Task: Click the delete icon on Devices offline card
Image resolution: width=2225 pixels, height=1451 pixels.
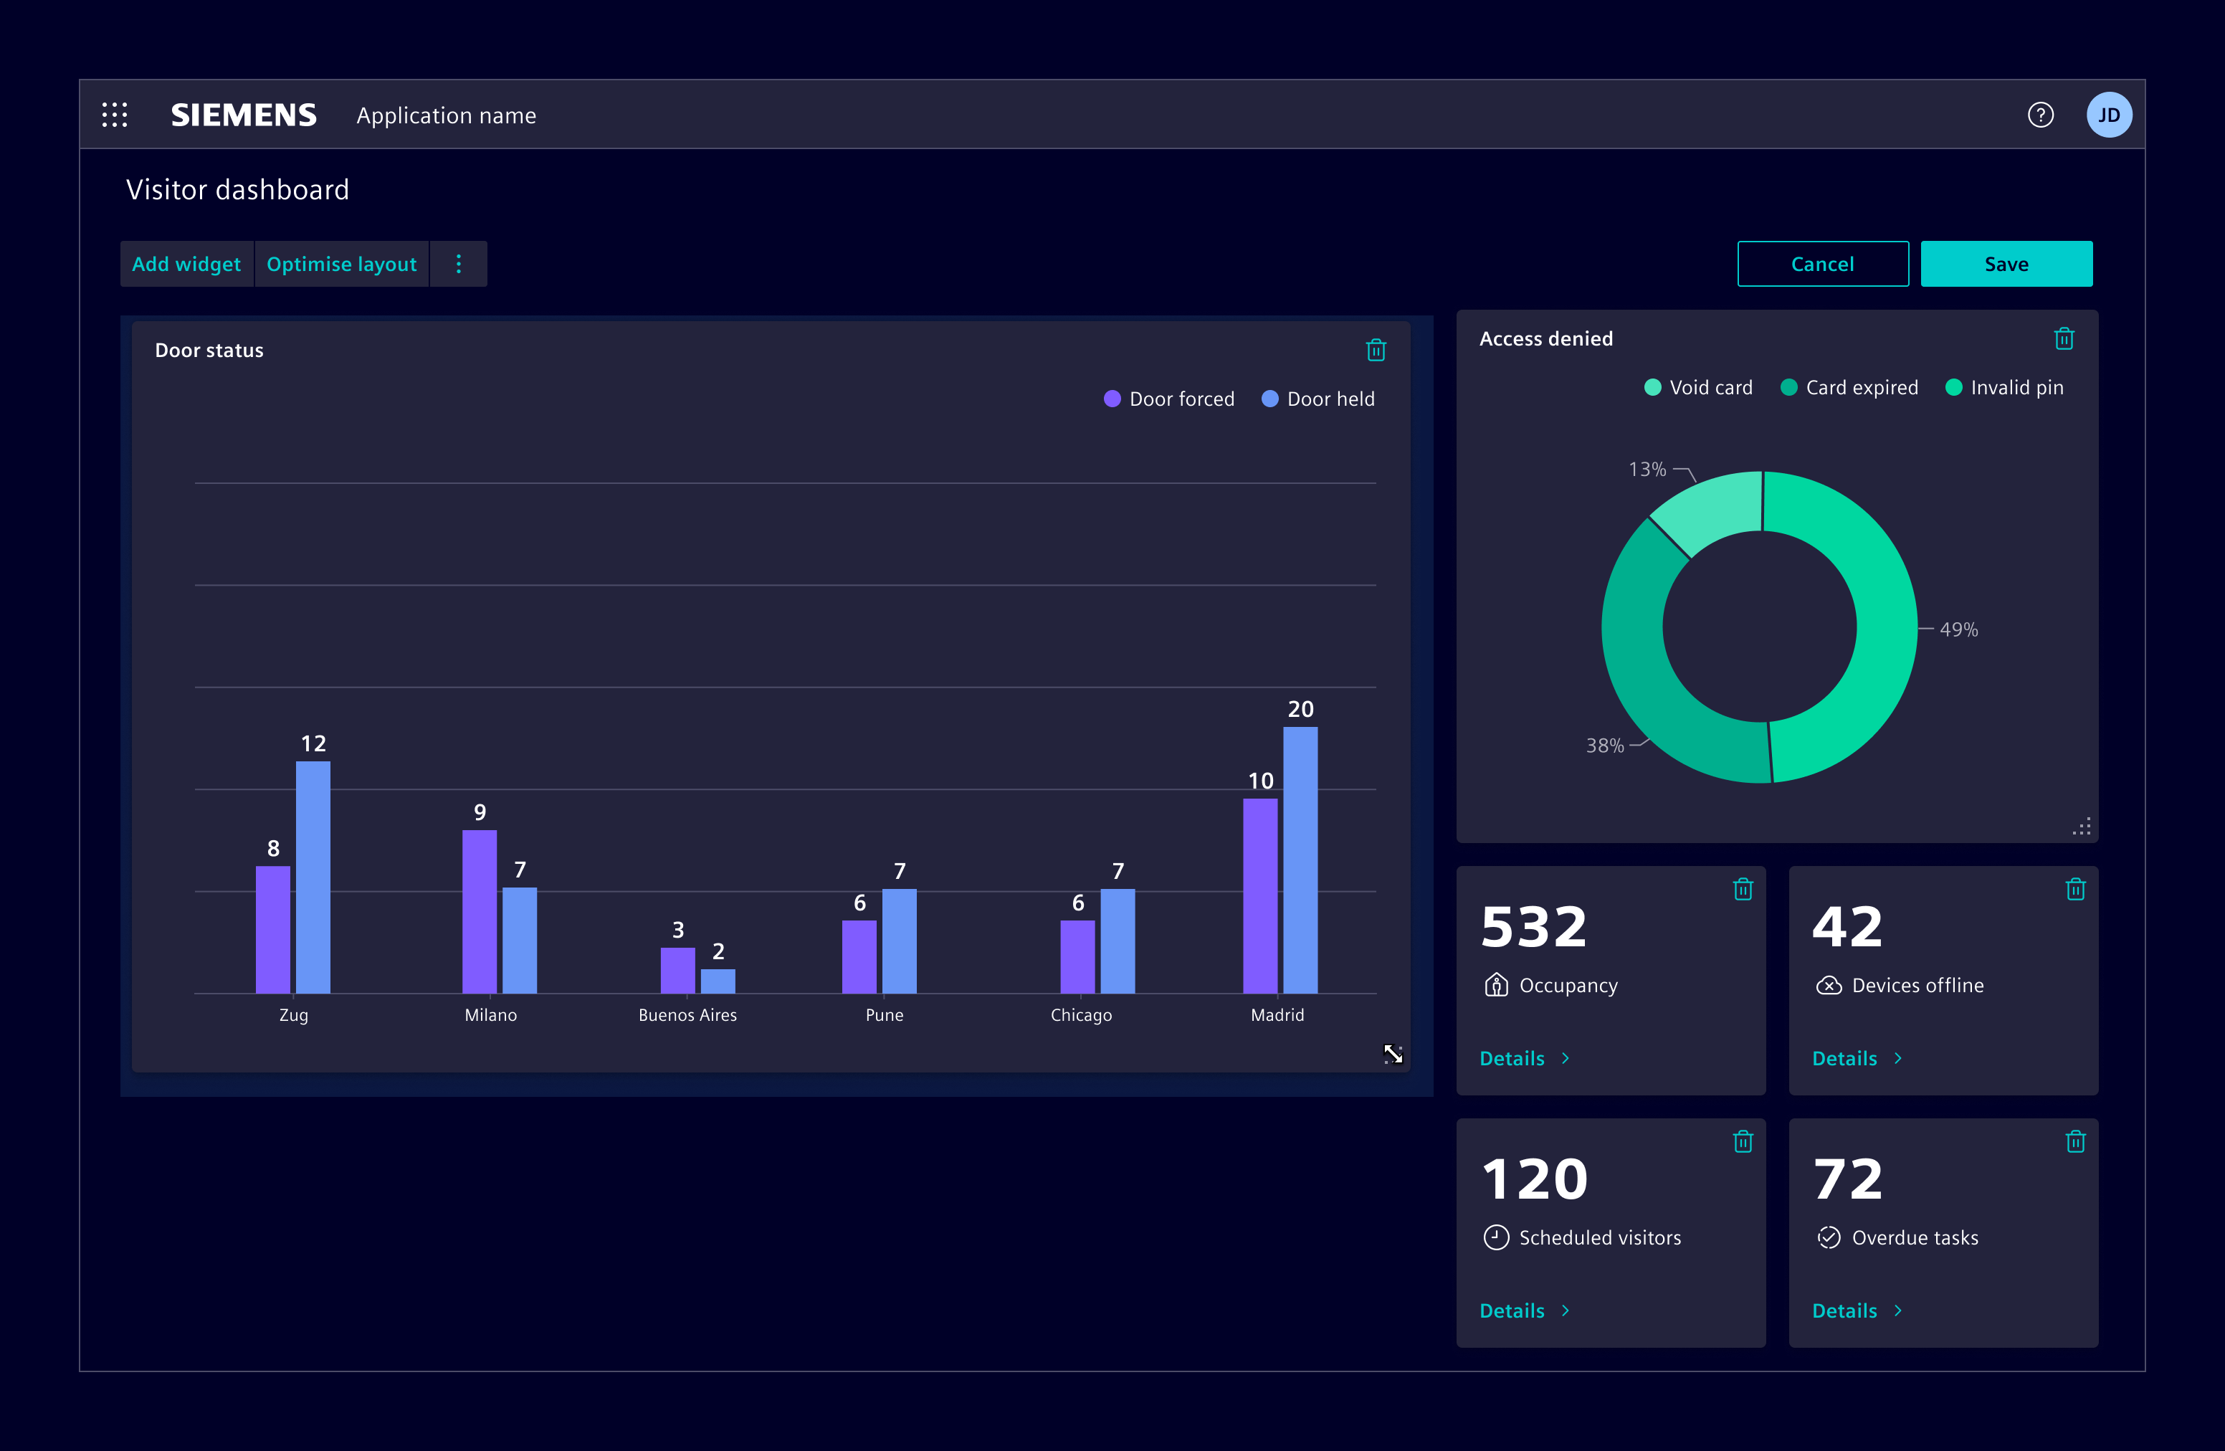Action: pyautogui.click(x=2077, y=889)
